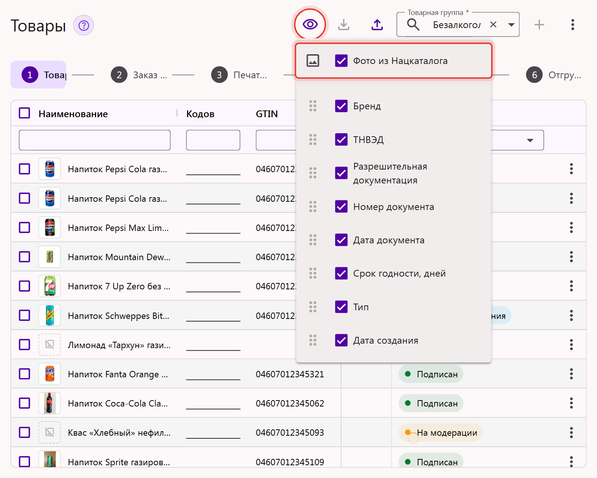Image resolution: width=597 pixels, height=478 pixels.
Task: Click the upload icon in header
Action: 377,25
